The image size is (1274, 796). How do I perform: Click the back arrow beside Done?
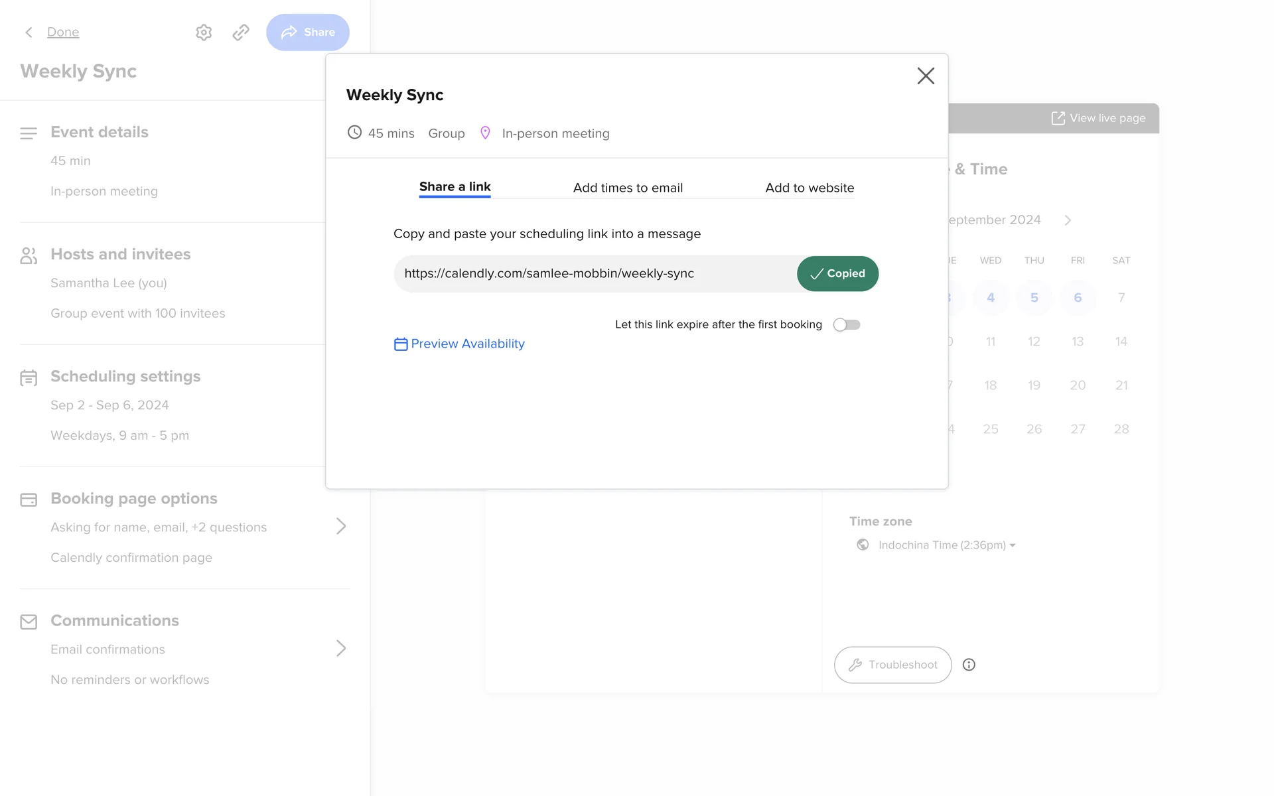[x=29, y=32]
